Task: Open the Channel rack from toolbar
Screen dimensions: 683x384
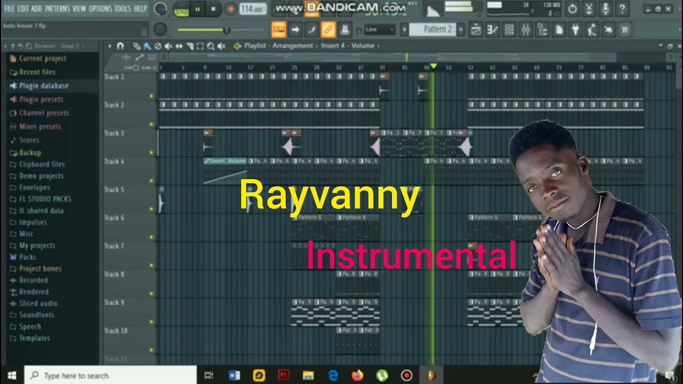Action: (509, 30)
